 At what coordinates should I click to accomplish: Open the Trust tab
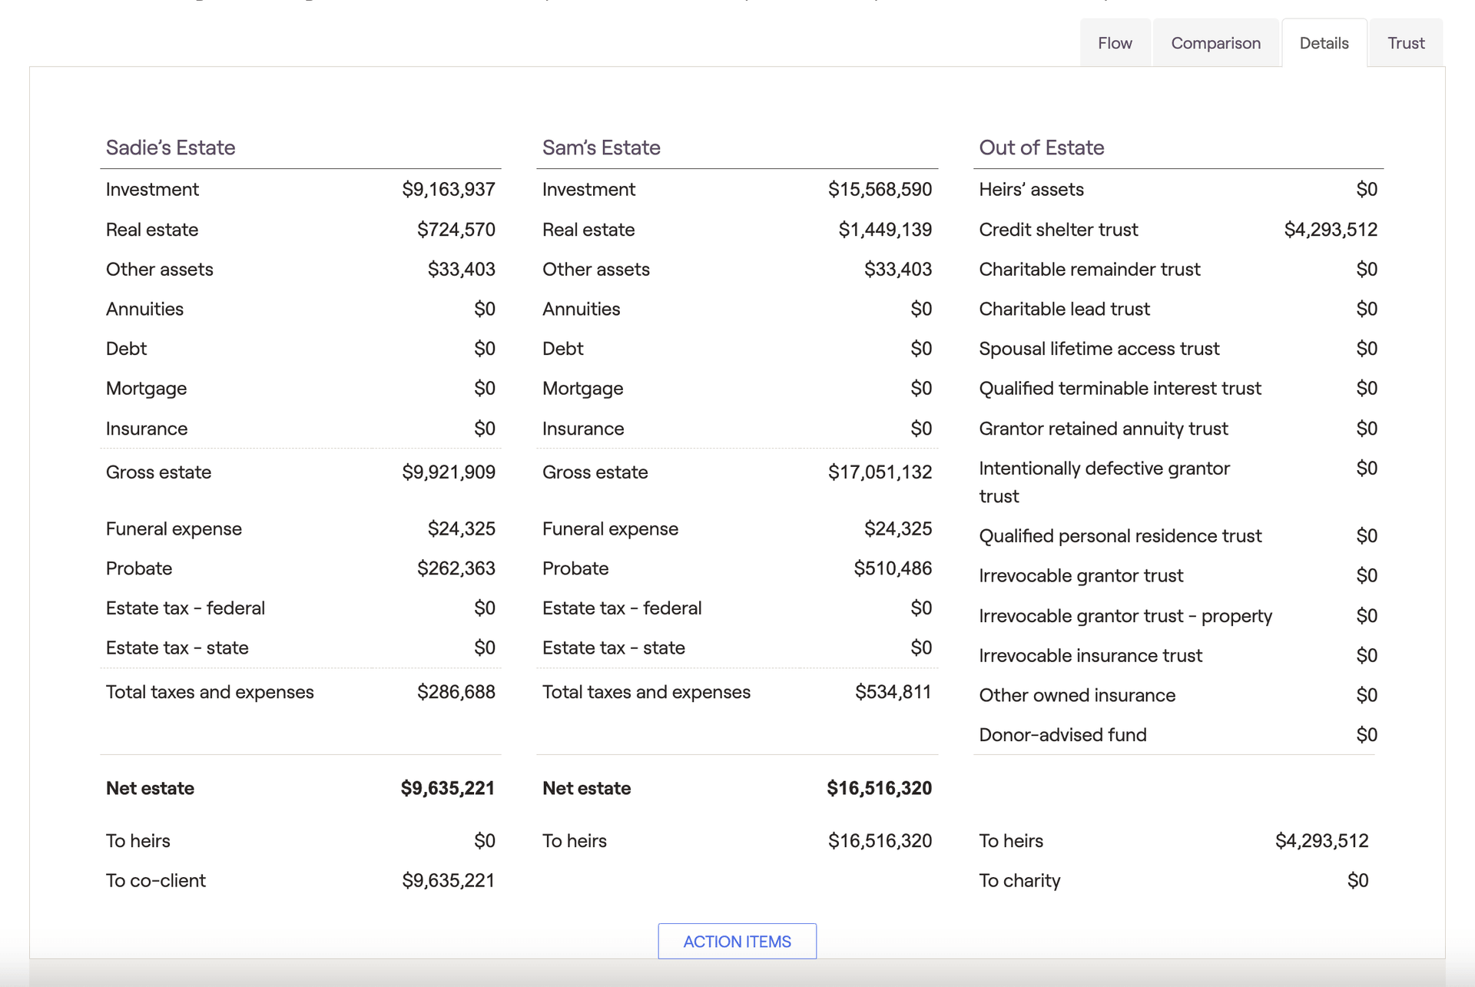(x=1406, y=43)
